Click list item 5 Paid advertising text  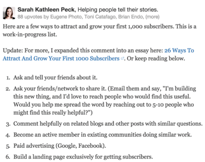pyautogui.click(x=60, y=146)
